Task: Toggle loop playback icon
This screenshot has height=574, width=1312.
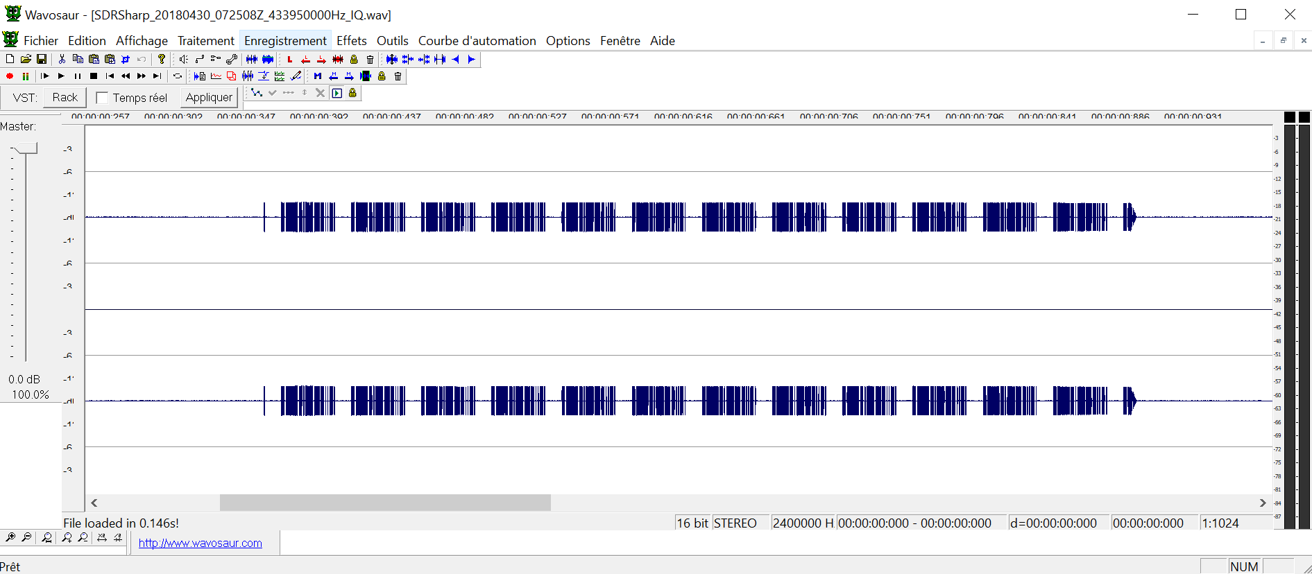Action: [178, 76]
